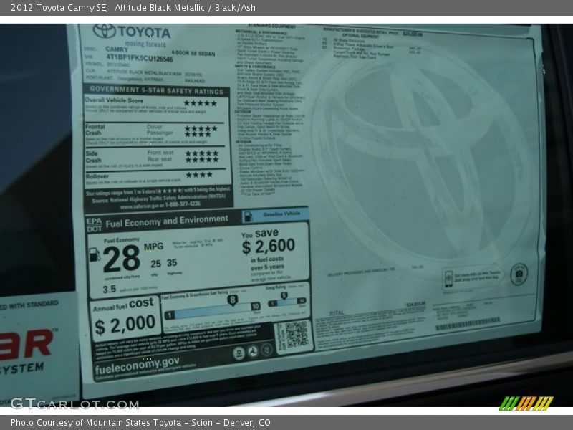Click the small Toyota emblem beside the TOYOTA wordmark
This screenshot has width=573, height=430.
[104, 31]
